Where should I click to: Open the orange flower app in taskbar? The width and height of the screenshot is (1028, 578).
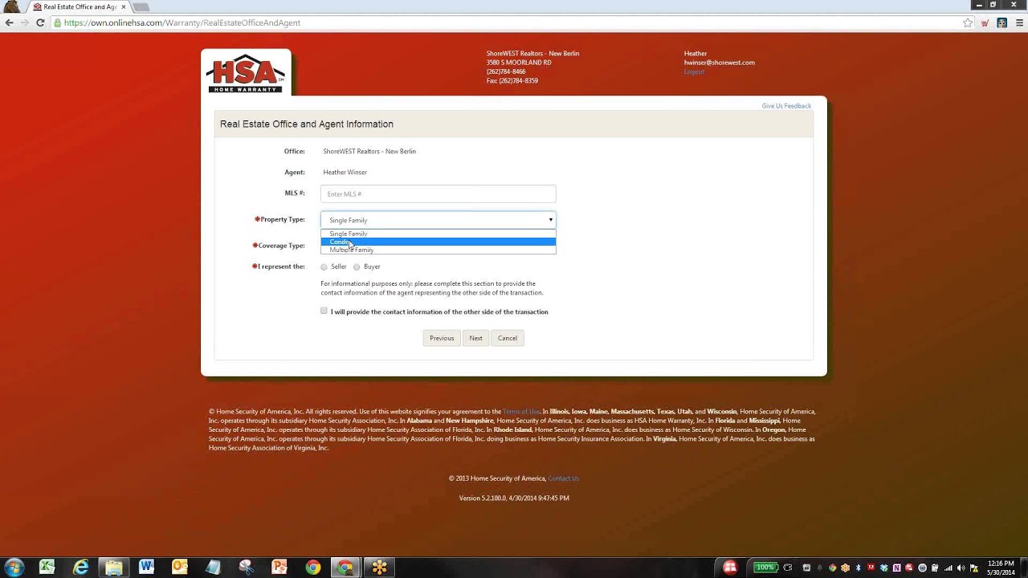[379, 567]
